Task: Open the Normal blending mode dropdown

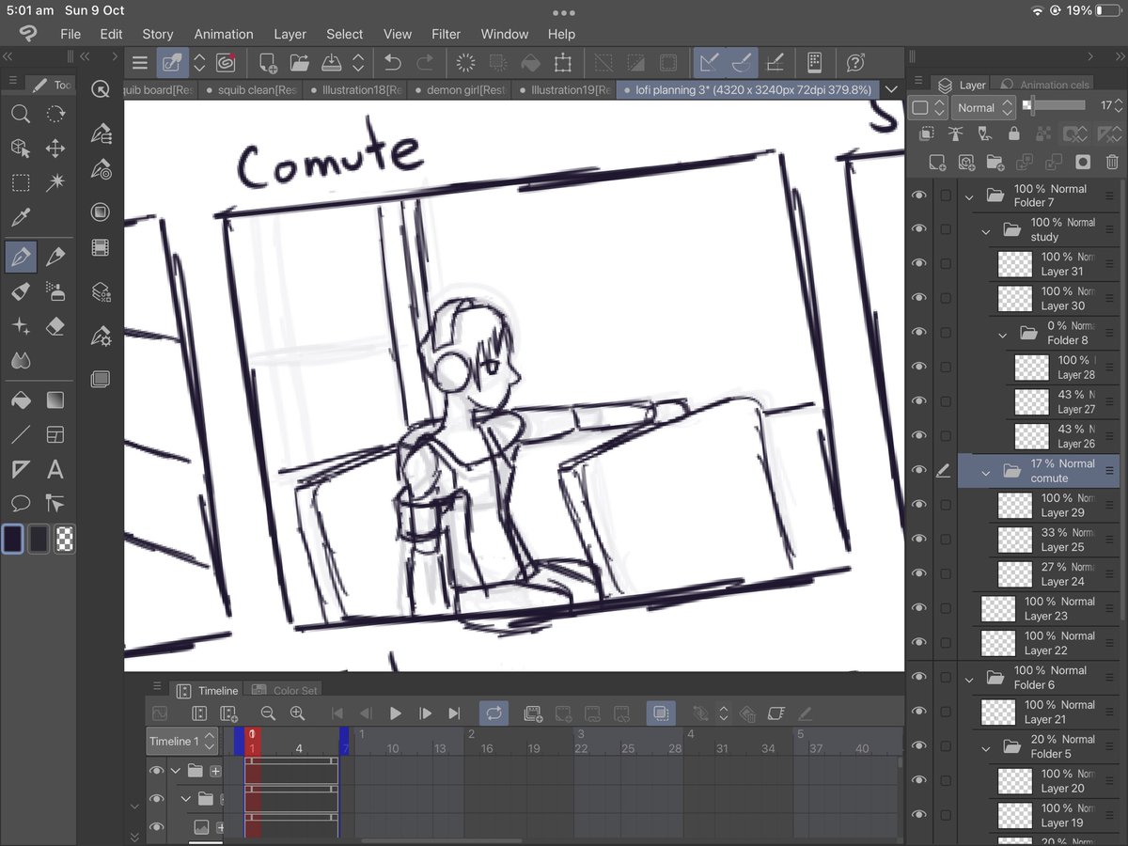Action: tap(983, 107)
